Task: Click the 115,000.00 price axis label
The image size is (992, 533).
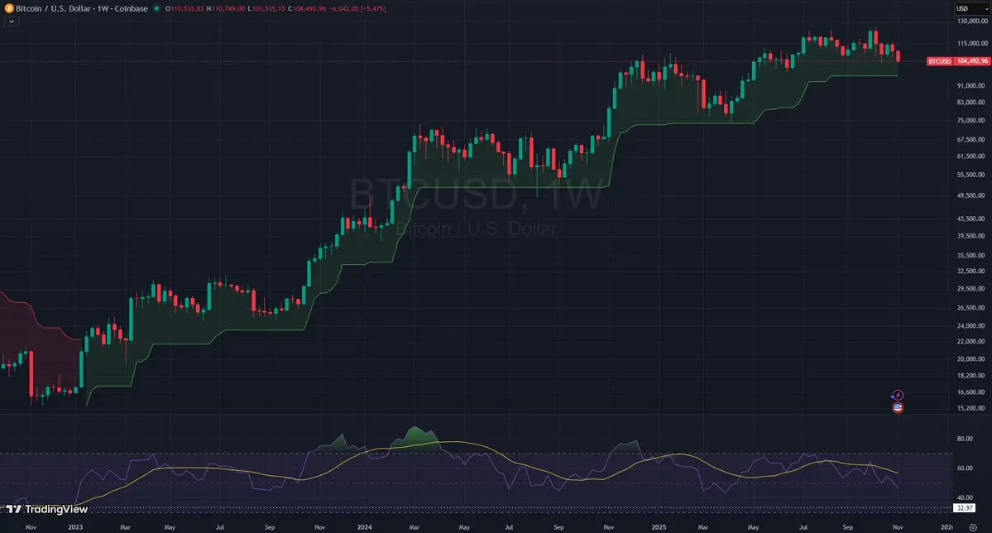Action: pos(972,43)
